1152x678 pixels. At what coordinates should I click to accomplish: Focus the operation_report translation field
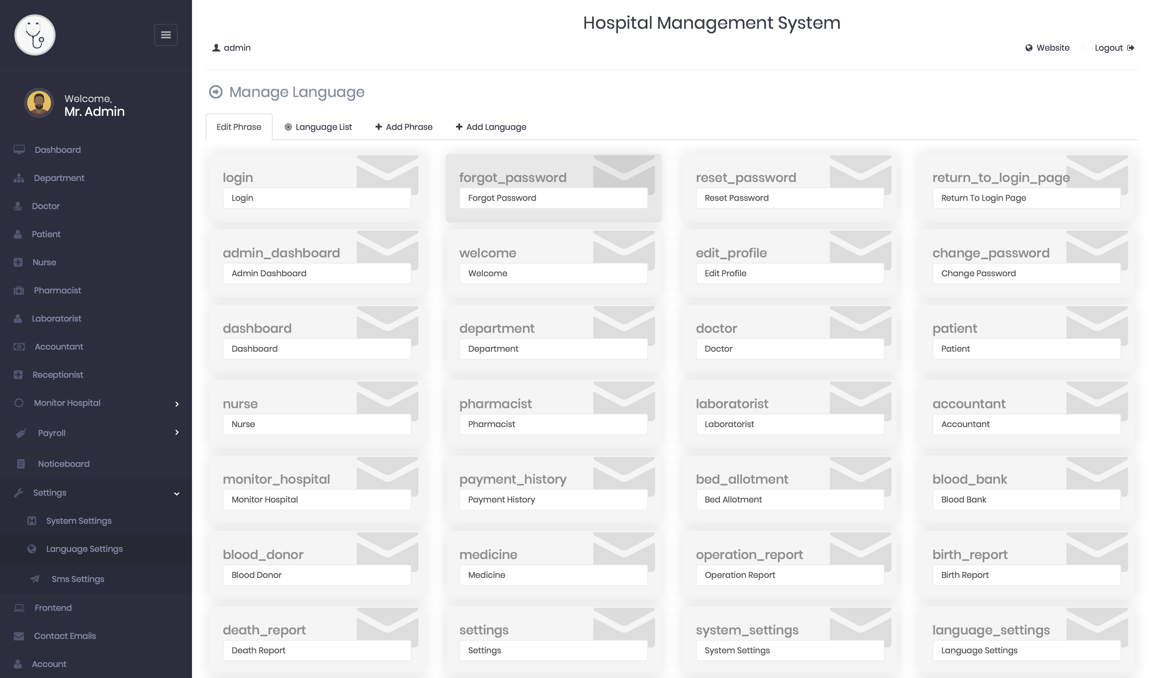790,575
